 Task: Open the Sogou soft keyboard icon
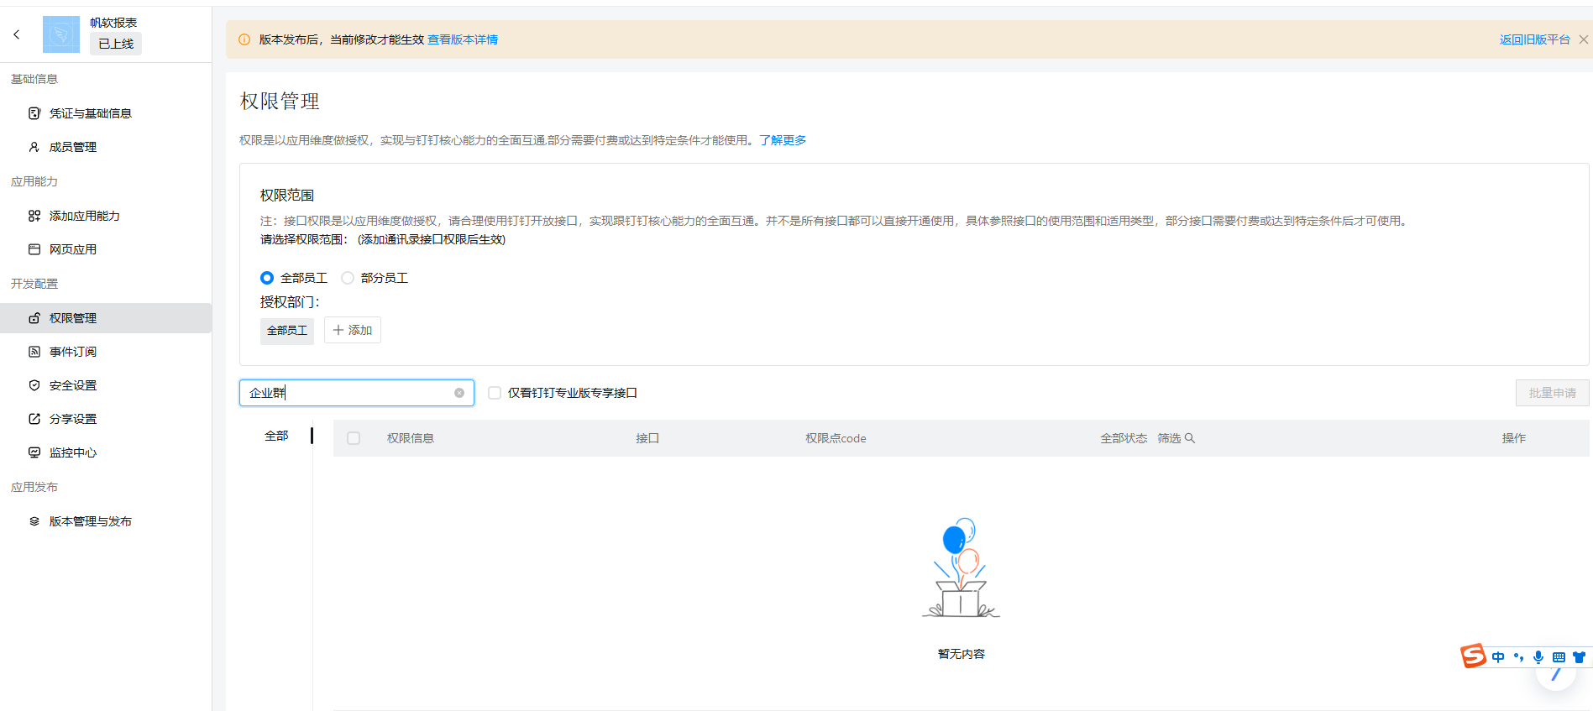(x=1559, y=657)
